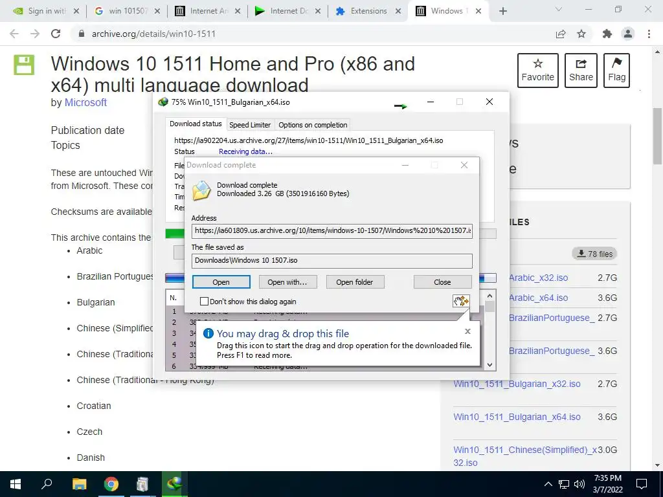Viewport: 663px width, 497px height.
Task: Click the Chrome taskbar icon
Action: tap(111, 484)
